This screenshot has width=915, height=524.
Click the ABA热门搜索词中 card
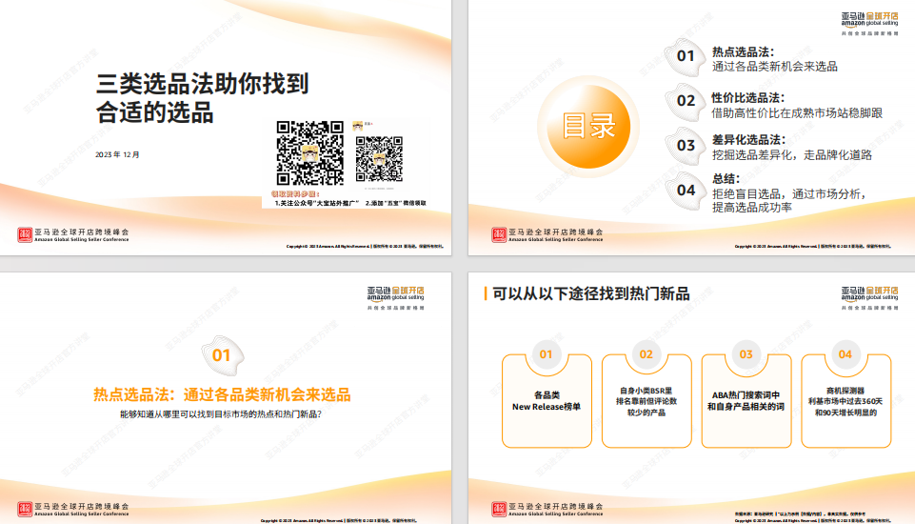point(746,401)
